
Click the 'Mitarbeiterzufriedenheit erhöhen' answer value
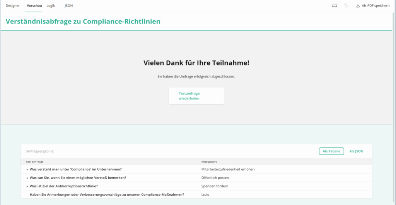228,170
